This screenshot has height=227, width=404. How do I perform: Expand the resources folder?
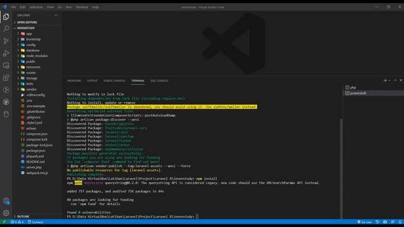[x=37, y=67]
